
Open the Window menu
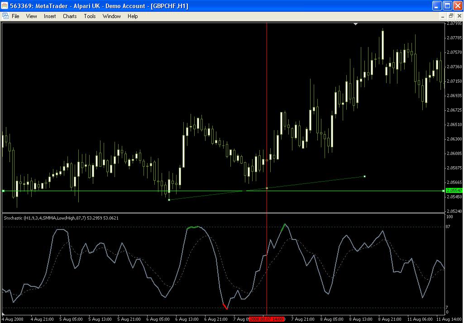pos(111,16)
